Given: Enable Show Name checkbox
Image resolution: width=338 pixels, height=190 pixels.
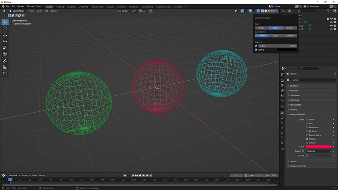Looking at the screenshot, I should tap(307, 119).
